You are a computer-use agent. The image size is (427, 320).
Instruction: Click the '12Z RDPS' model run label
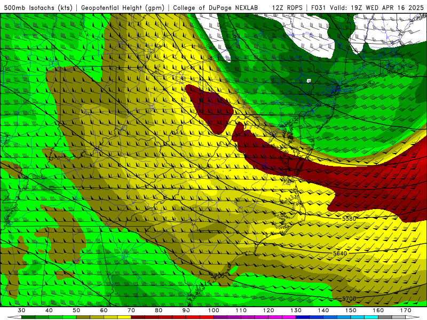pos(287,7)
